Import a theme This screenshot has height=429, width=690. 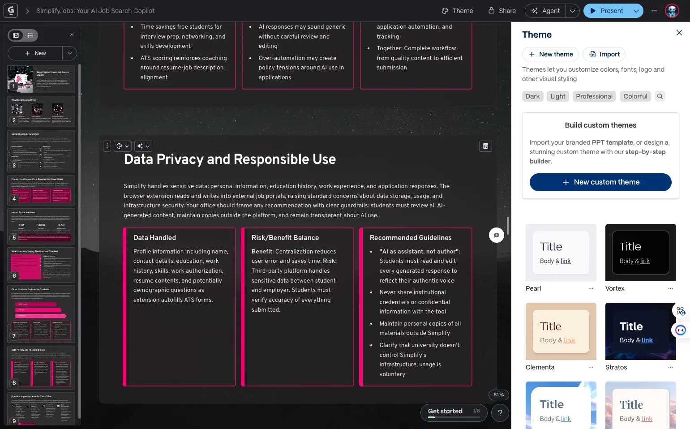(x=604, y=54)
